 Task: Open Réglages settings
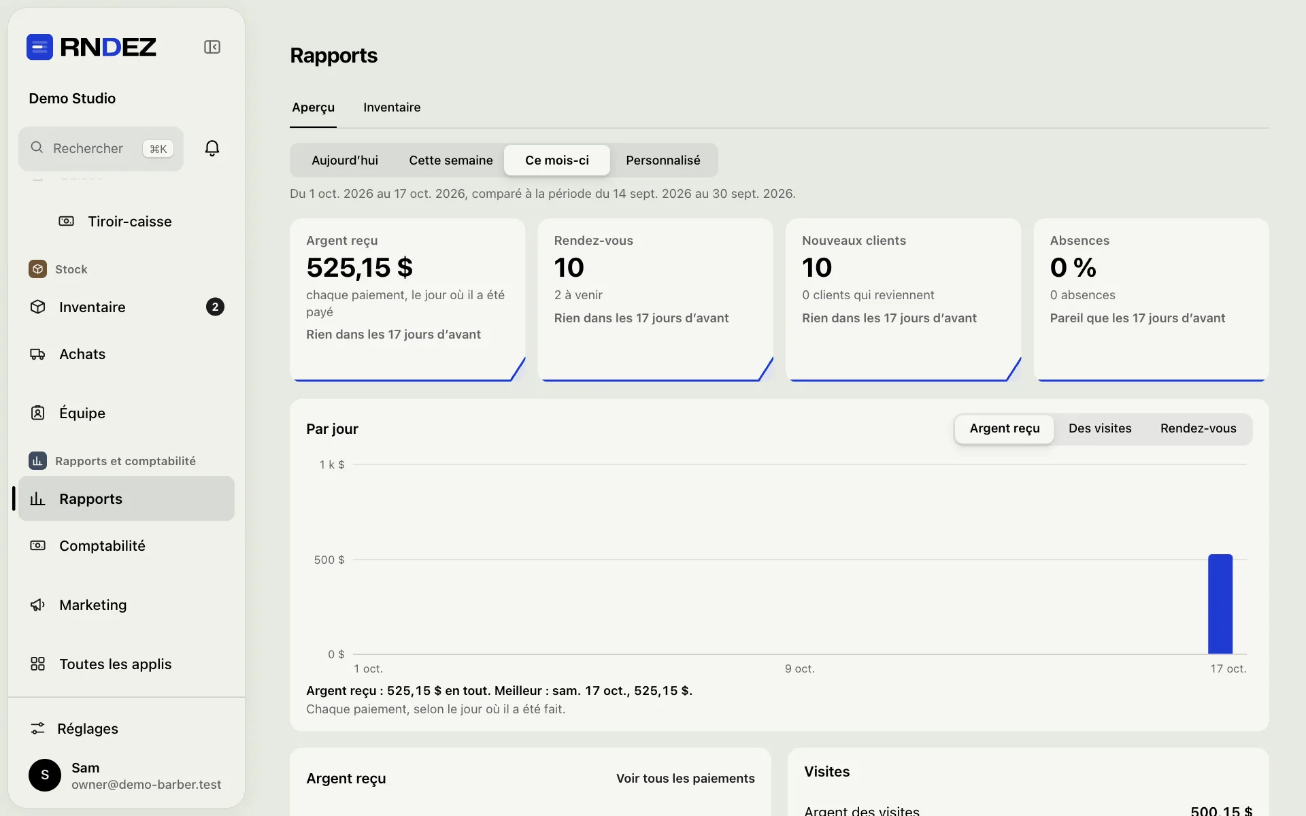(x=127, y=728)
